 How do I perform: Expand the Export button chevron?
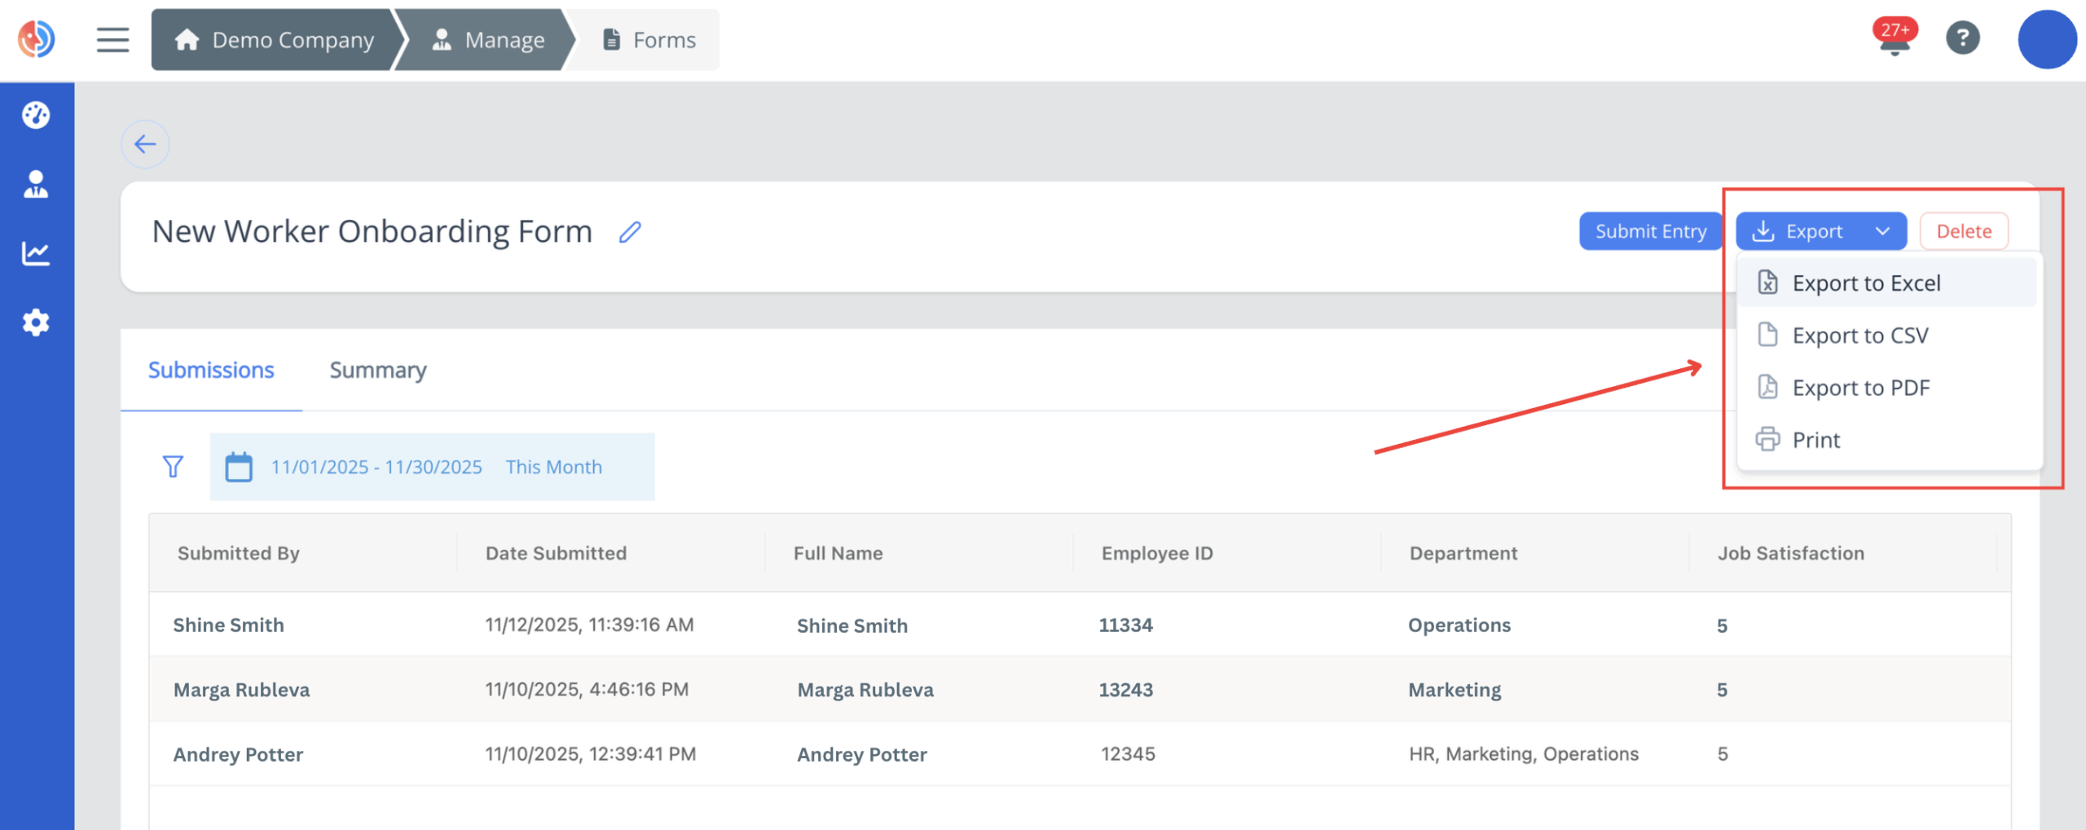1882,231
